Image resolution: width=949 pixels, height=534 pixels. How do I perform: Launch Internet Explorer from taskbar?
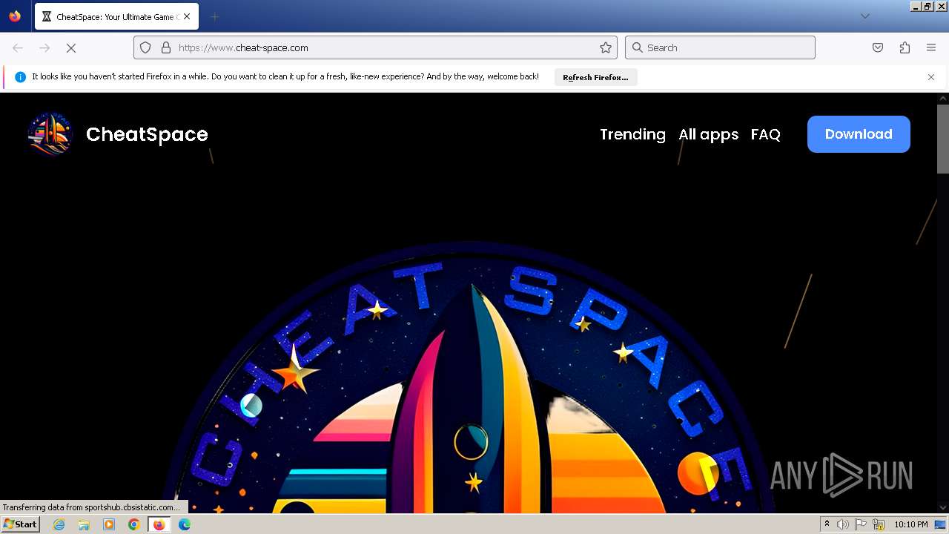pos(59,524)
